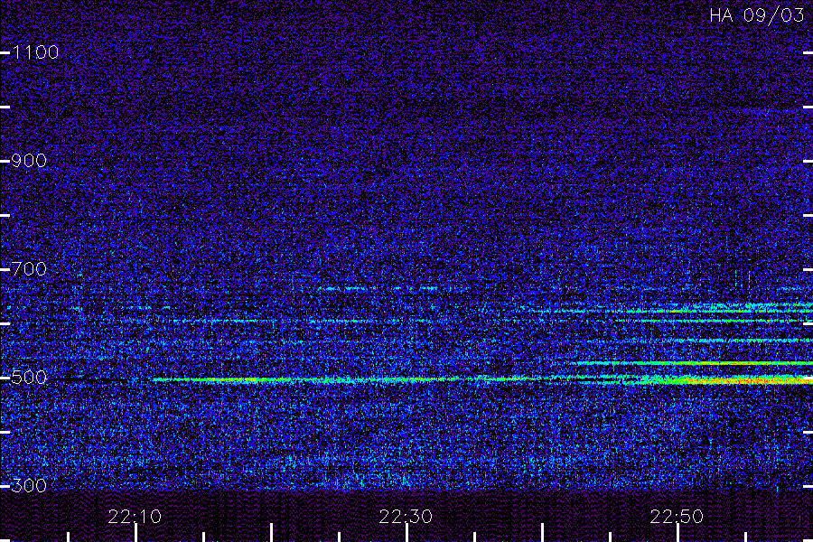Click the 900 frequency axis label
The width and height of the screenshot is (813, 542).
click(x=29, y=161)
